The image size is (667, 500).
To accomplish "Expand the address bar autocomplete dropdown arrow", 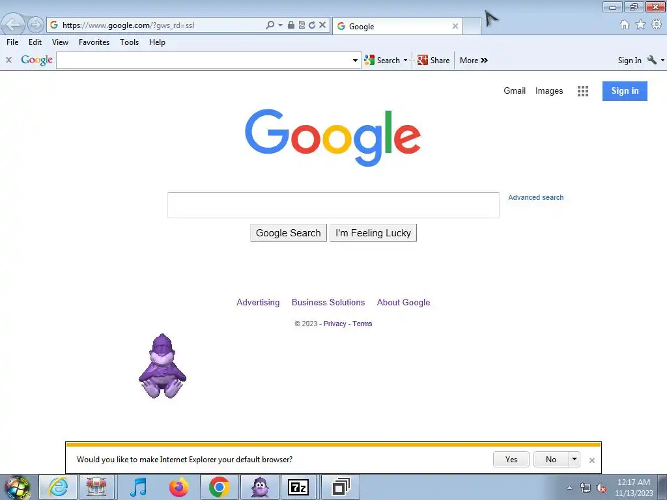I will coord(280,25).
